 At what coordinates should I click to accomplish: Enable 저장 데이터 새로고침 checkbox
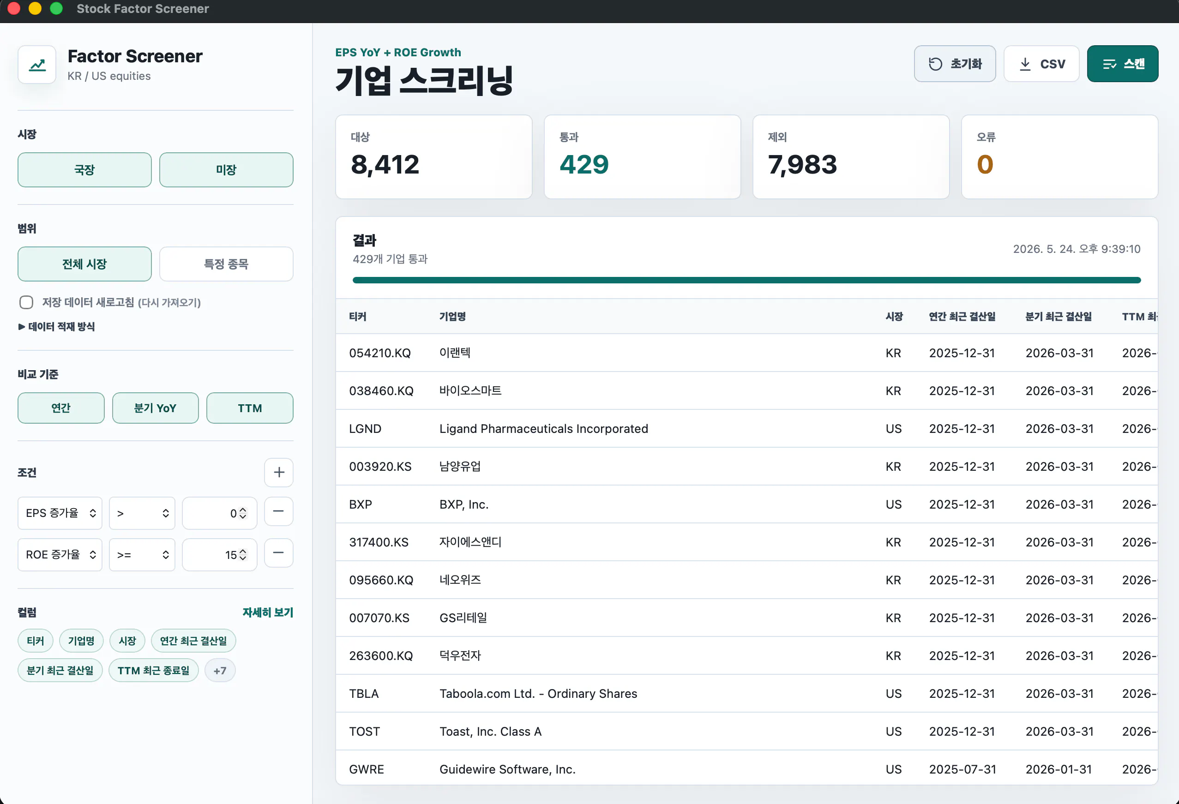[x=26, y=302]
